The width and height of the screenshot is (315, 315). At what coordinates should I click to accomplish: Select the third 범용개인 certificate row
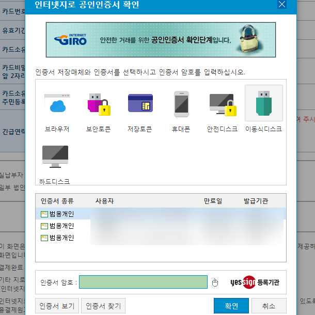click(x=161, y=238)
